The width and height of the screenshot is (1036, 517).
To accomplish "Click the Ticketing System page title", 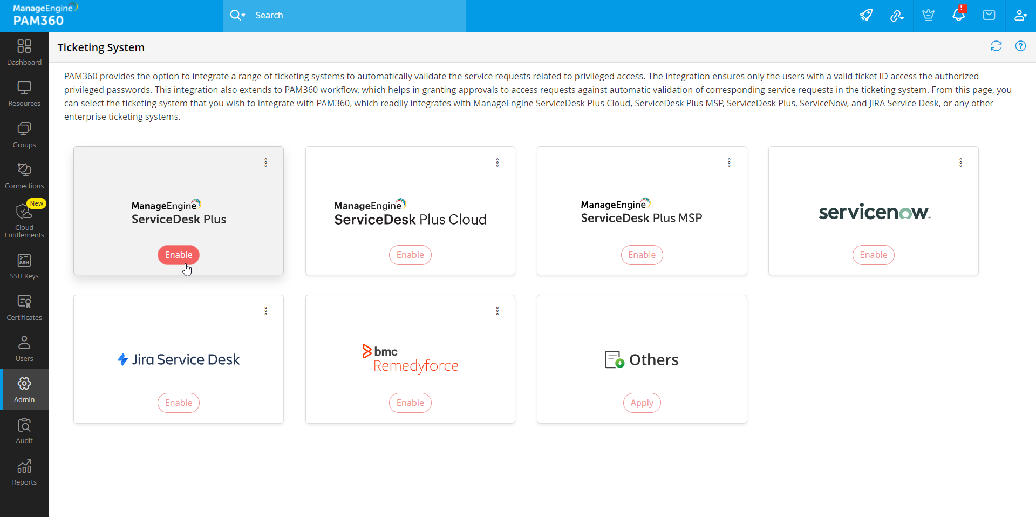I will (x=101, y=47).
